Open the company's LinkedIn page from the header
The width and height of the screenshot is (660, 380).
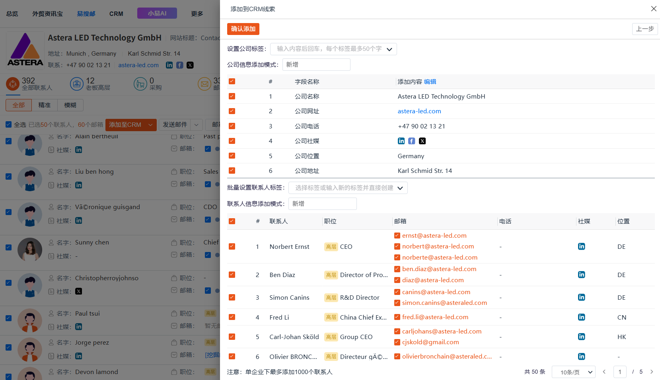click(169, 65)
